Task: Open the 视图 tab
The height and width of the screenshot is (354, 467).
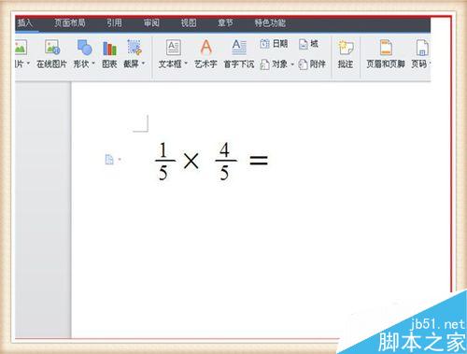Action: pos(189,22)
